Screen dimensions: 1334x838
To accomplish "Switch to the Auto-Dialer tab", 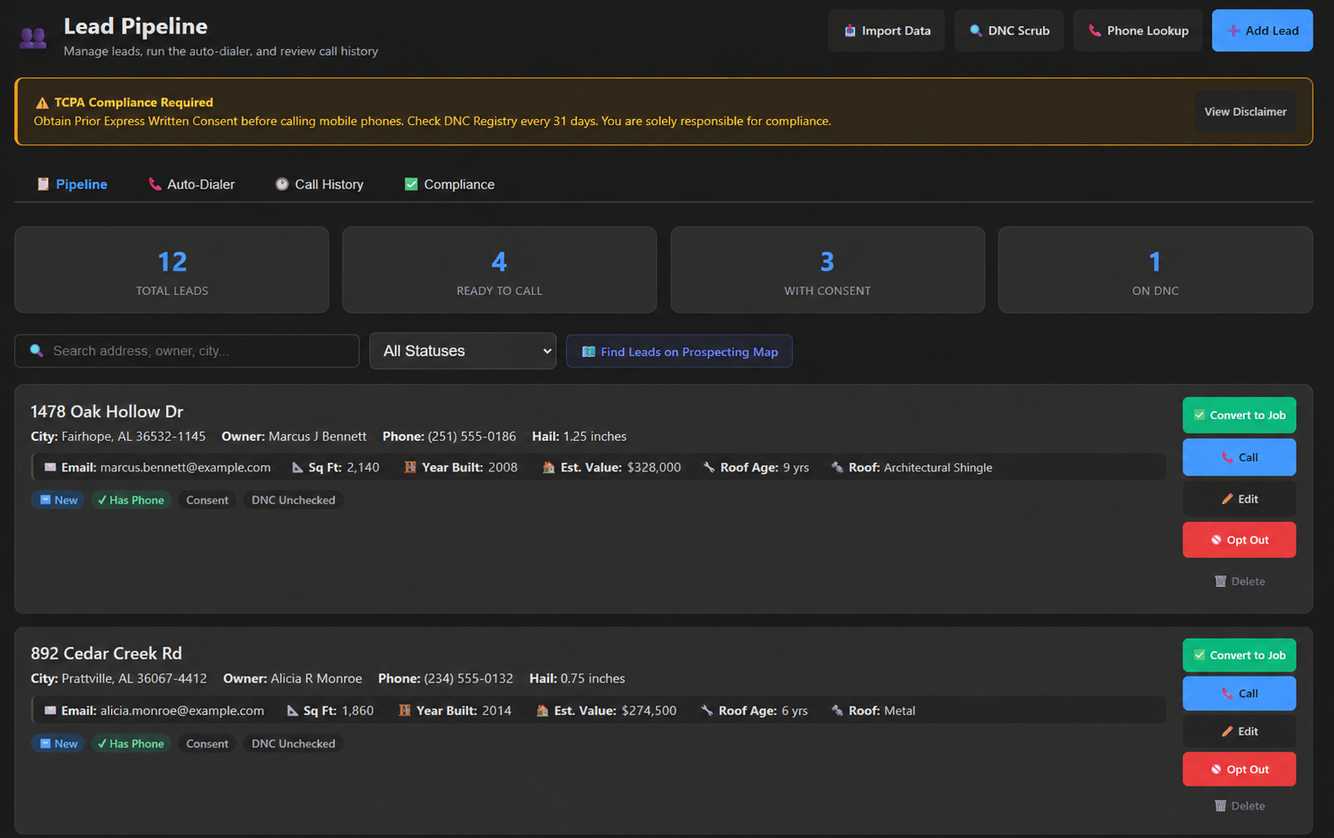I will click(191, 184).
